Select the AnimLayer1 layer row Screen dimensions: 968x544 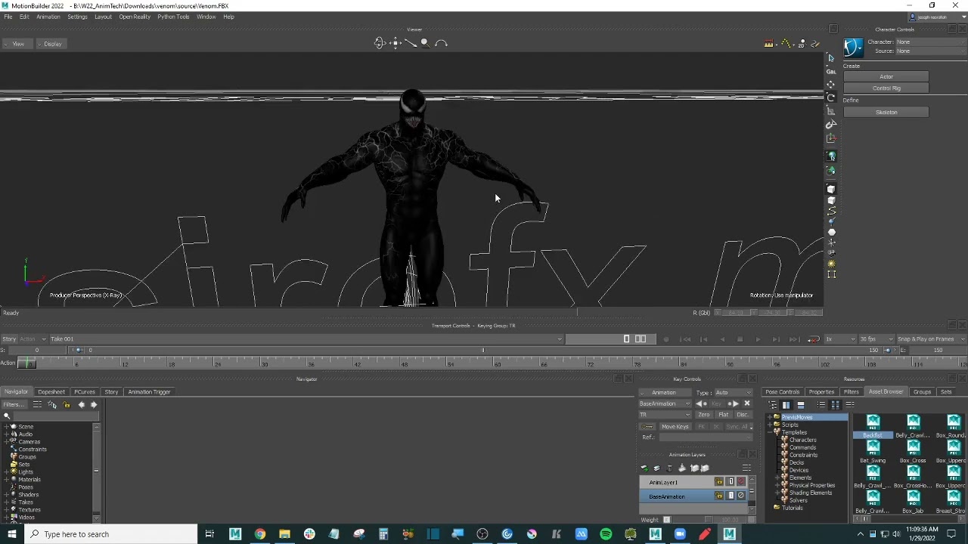(693, 482)
